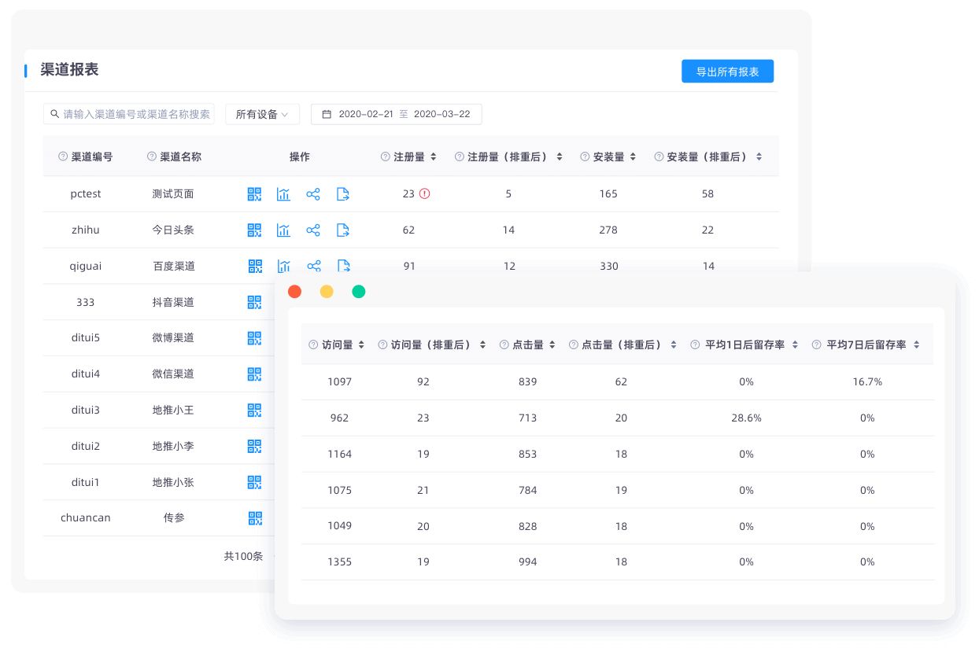The width and height of the screenshot is (979, 659).
Task: Sort by 点击量 column arrows
Action: (x=552, y=344)
